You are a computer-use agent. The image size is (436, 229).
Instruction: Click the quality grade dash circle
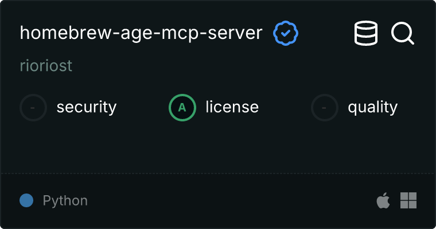[x=325, y=107]
